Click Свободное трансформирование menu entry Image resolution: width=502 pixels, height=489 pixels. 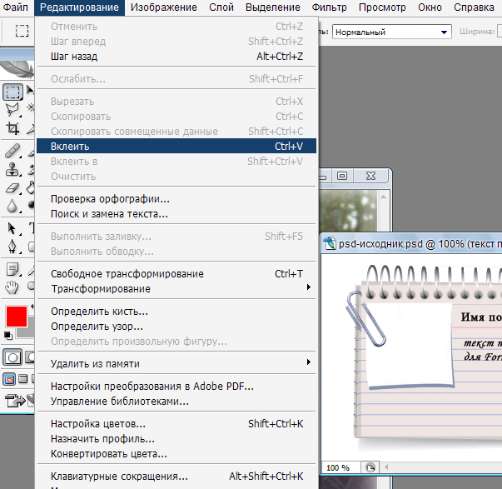[x=127, y=273]
